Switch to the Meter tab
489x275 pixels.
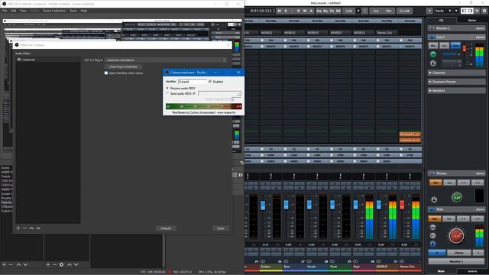point(472,21)
